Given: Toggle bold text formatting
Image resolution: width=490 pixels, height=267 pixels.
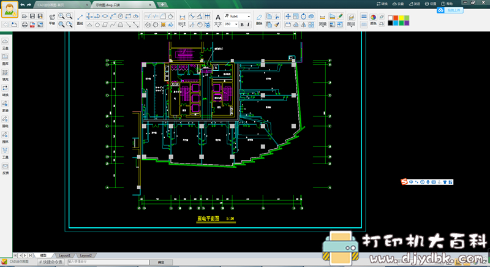Looking at the screenshot, I should (x=242, y=24).
